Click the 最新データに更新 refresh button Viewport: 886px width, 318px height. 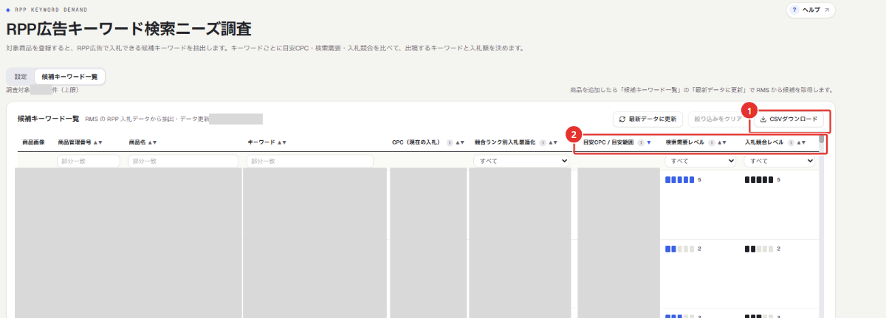[x=648, y=119]
